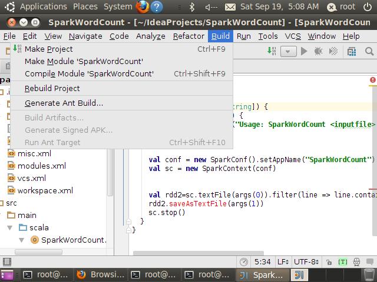
Task: Click Run with Coverage icon
Action: click(x=333, y=51)
